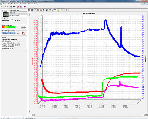Click the third magnifier zoom icon
The width and height of the screenshot is (148, 119).
coord(52,10)
